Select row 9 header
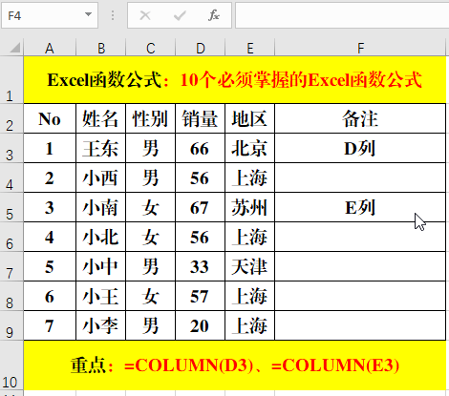The height and width of the screenshot is (396, 449). tap(11, 325)
